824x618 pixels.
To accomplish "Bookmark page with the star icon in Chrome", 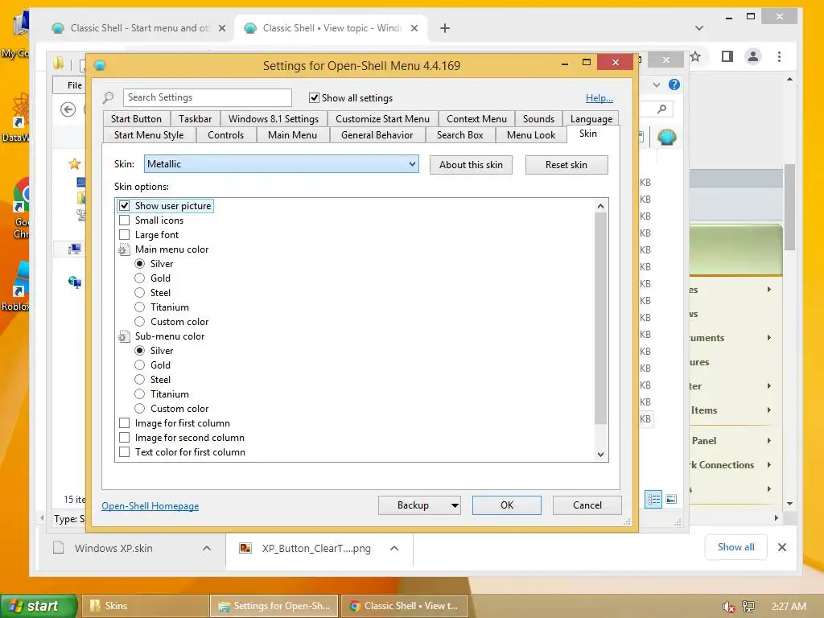I will click(x=695, y=57).
